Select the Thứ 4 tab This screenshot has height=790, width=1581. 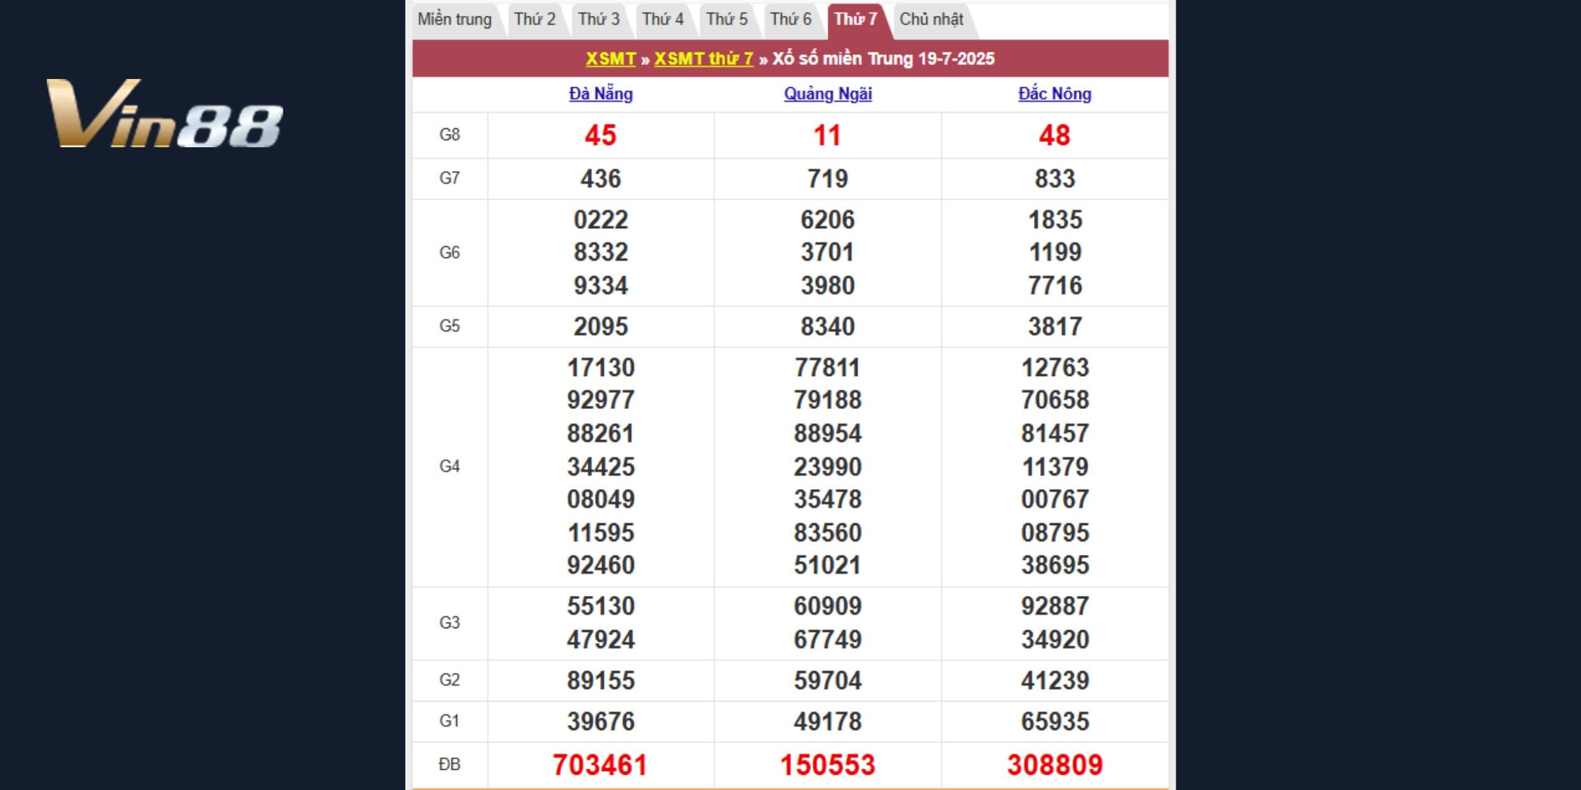(x=663, y=20)
